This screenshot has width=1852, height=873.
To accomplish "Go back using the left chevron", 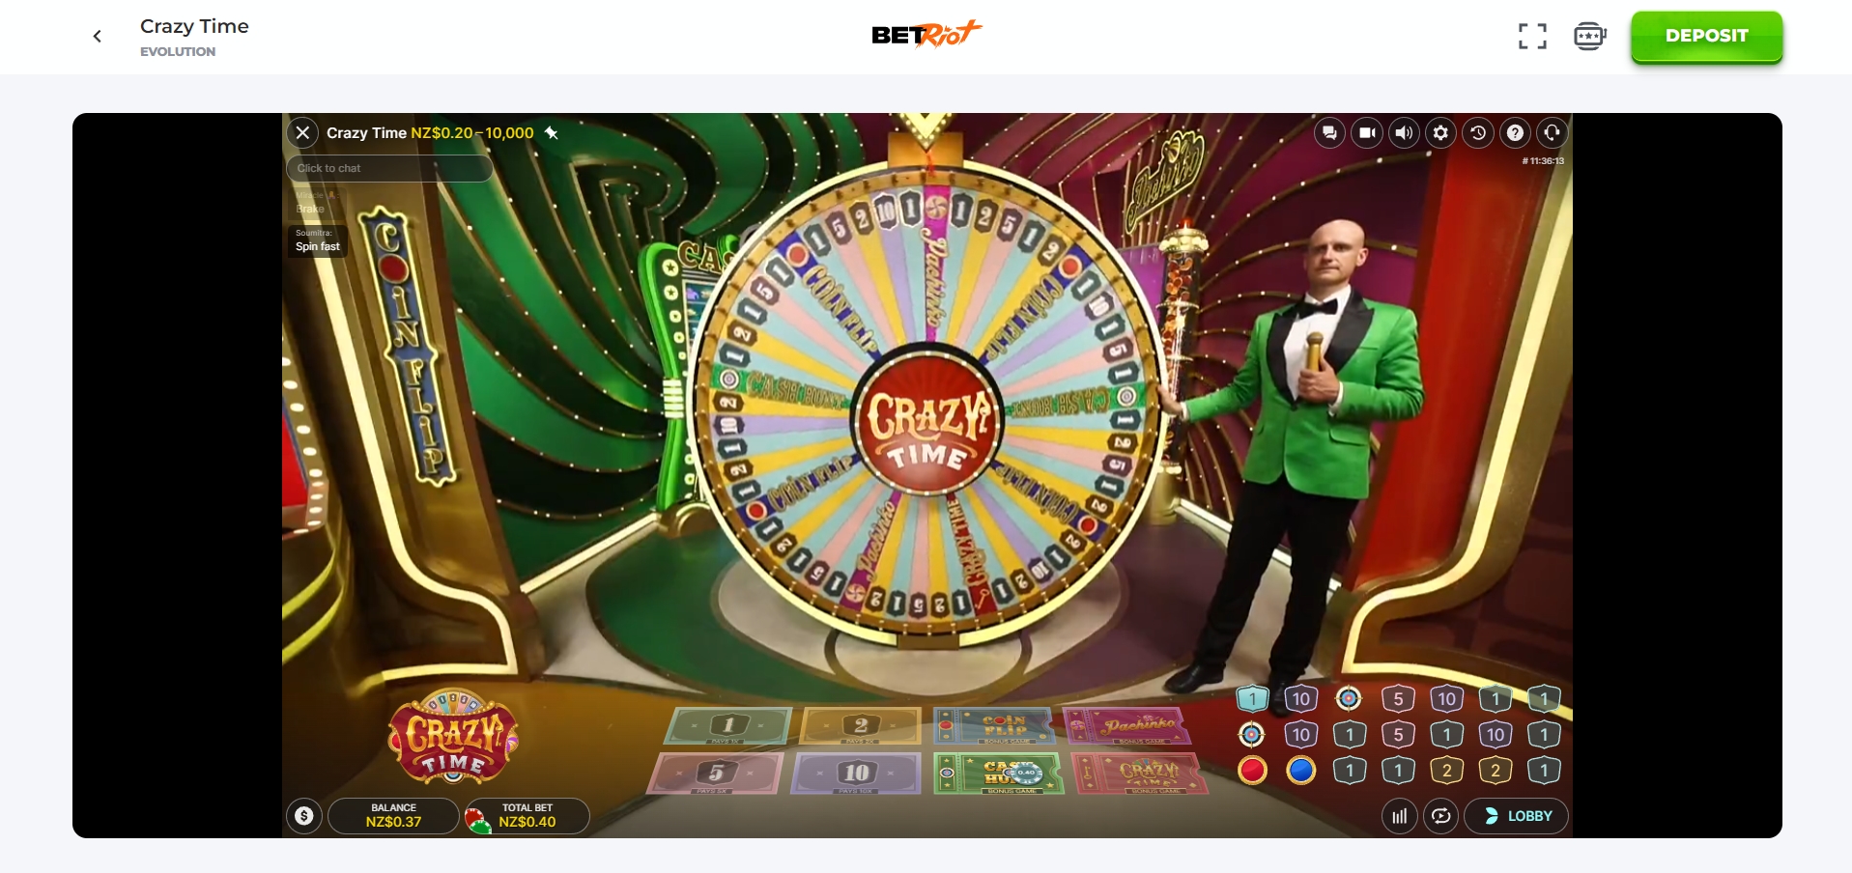I will tap(97, 37).
